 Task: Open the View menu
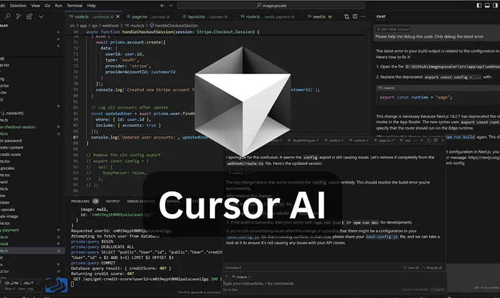pos(36,6)
